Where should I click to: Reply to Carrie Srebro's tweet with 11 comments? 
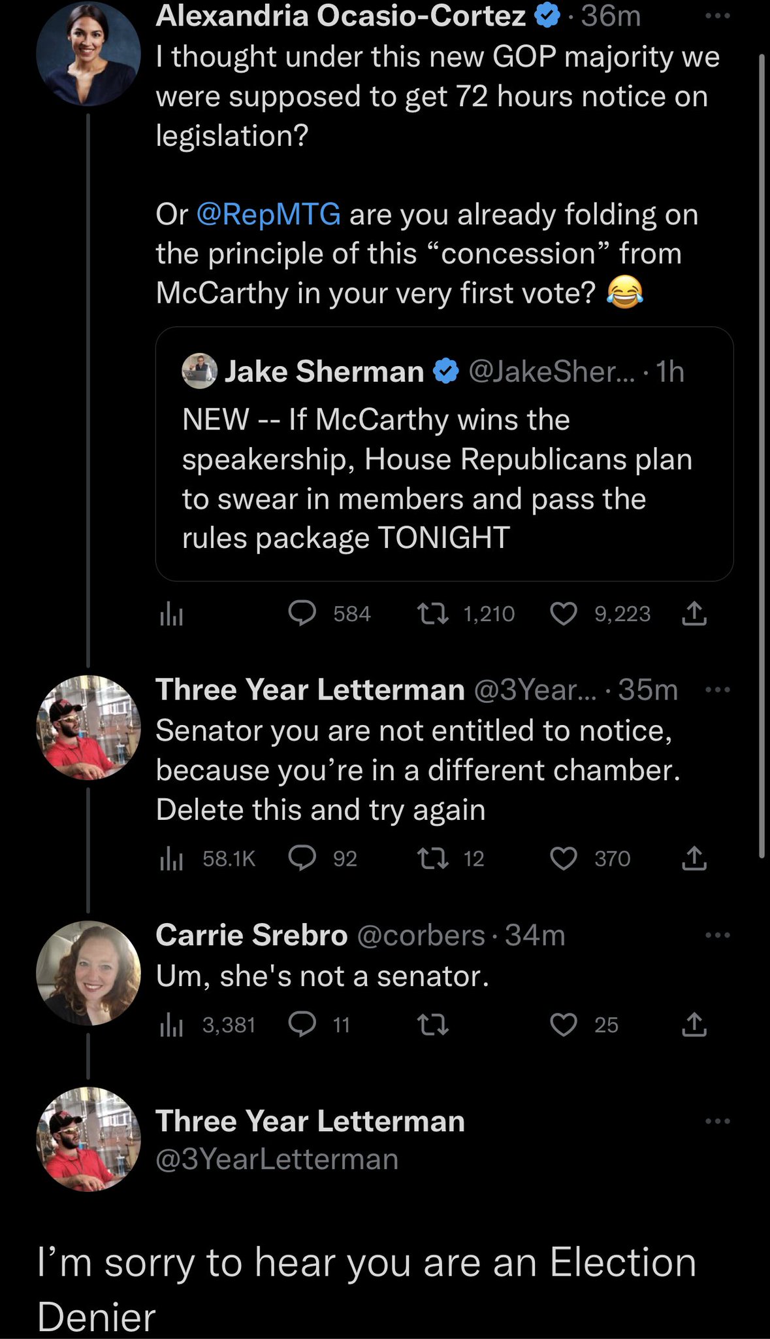coord(302,1025)
